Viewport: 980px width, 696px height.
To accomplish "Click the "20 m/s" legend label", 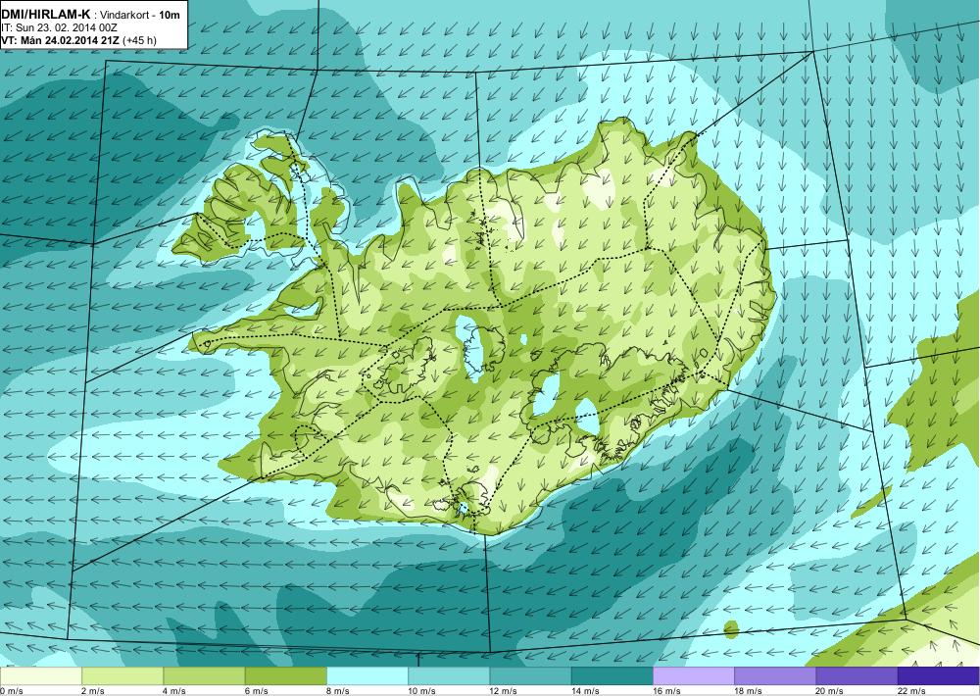I will pyautogui.click(x=830, y=691).
